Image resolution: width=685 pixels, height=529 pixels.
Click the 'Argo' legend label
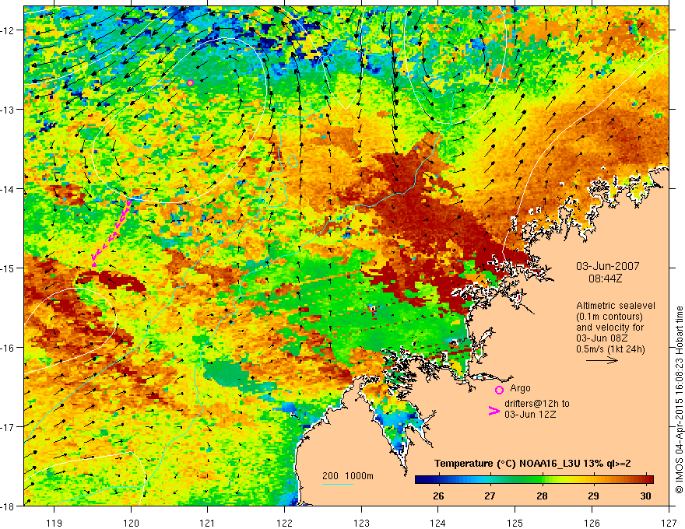[520, 388]
